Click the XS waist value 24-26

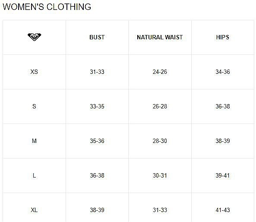click(160, 72)
